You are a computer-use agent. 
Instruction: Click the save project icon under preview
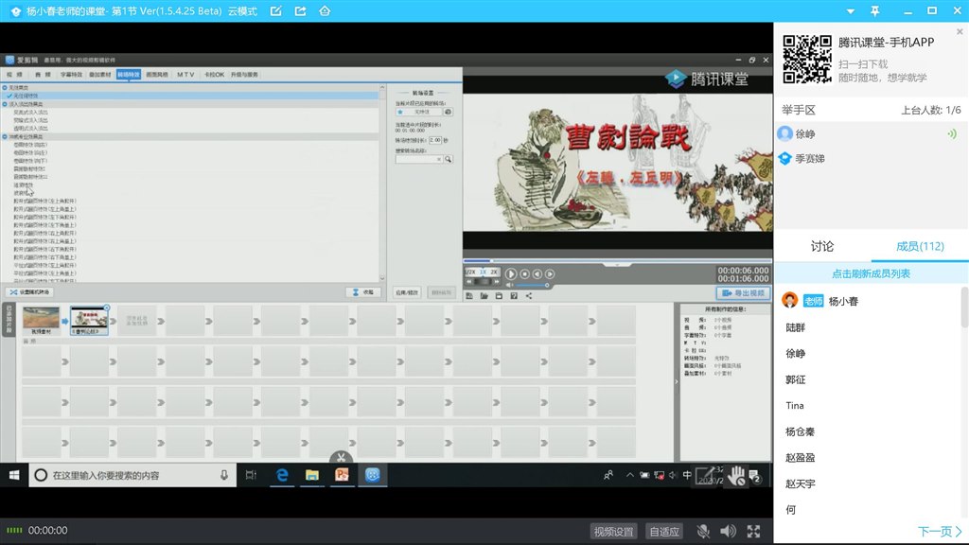point(499,296)
